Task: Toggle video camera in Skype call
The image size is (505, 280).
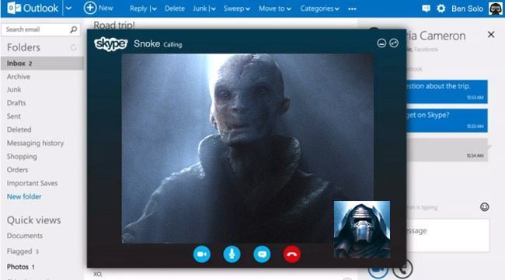Action: (202, 254)
